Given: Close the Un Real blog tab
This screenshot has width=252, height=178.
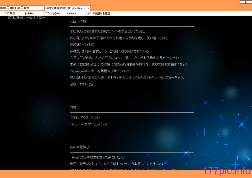Looking at the screenshot, I should coord(88,8).
